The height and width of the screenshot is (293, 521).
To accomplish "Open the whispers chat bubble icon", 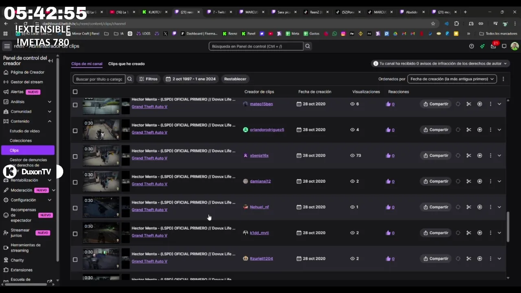I will (504, 46).
